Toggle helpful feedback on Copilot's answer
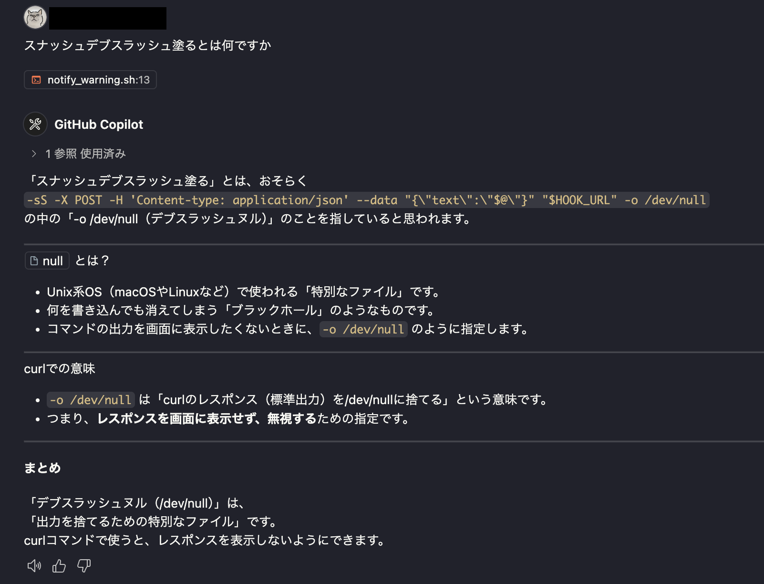 click(59, 565)
